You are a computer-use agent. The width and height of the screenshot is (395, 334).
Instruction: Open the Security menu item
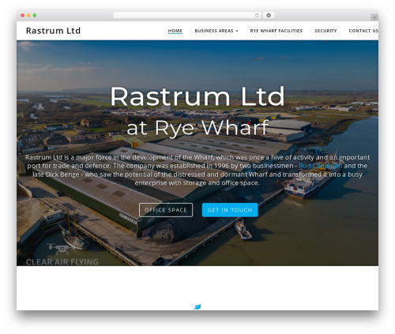[x=325, y=31]
